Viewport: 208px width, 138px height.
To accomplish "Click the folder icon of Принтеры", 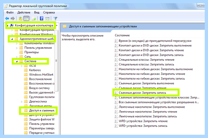I will coord(21,52).
